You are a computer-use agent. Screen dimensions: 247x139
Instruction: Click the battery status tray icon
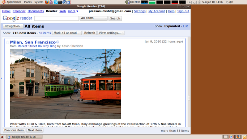pyautogui.click(x=199, y=2)
